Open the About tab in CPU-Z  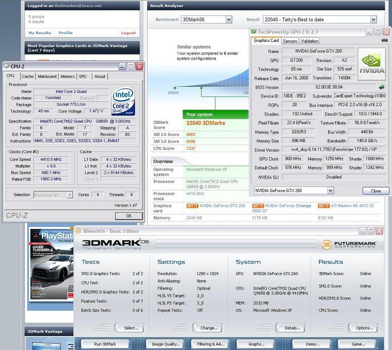tap(100, 76)
